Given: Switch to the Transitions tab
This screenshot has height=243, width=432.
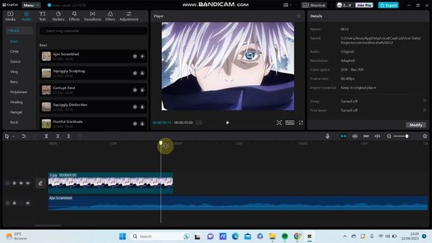Looking at the screenshot, I should pos(92,16).
